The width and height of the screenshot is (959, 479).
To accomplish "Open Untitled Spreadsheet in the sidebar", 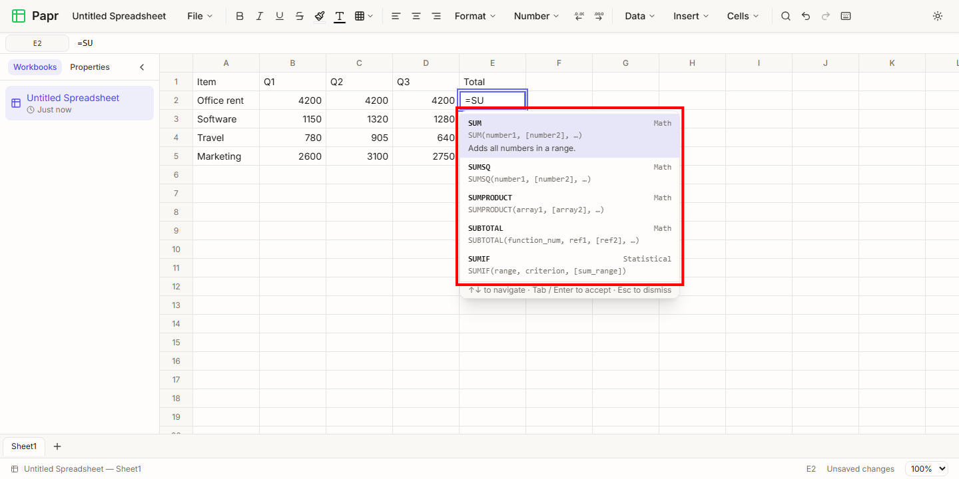I will click(x=79, y=103).
